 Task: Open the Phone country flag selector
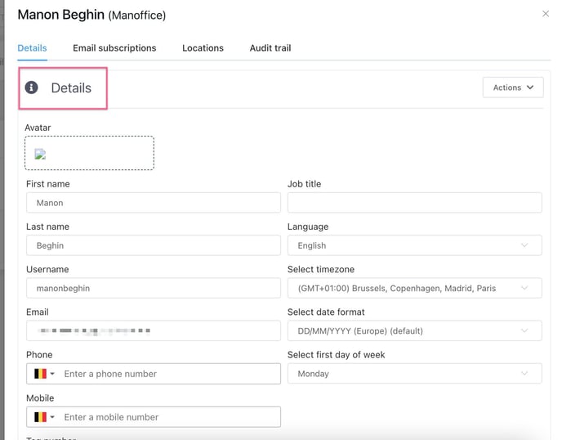43,374
